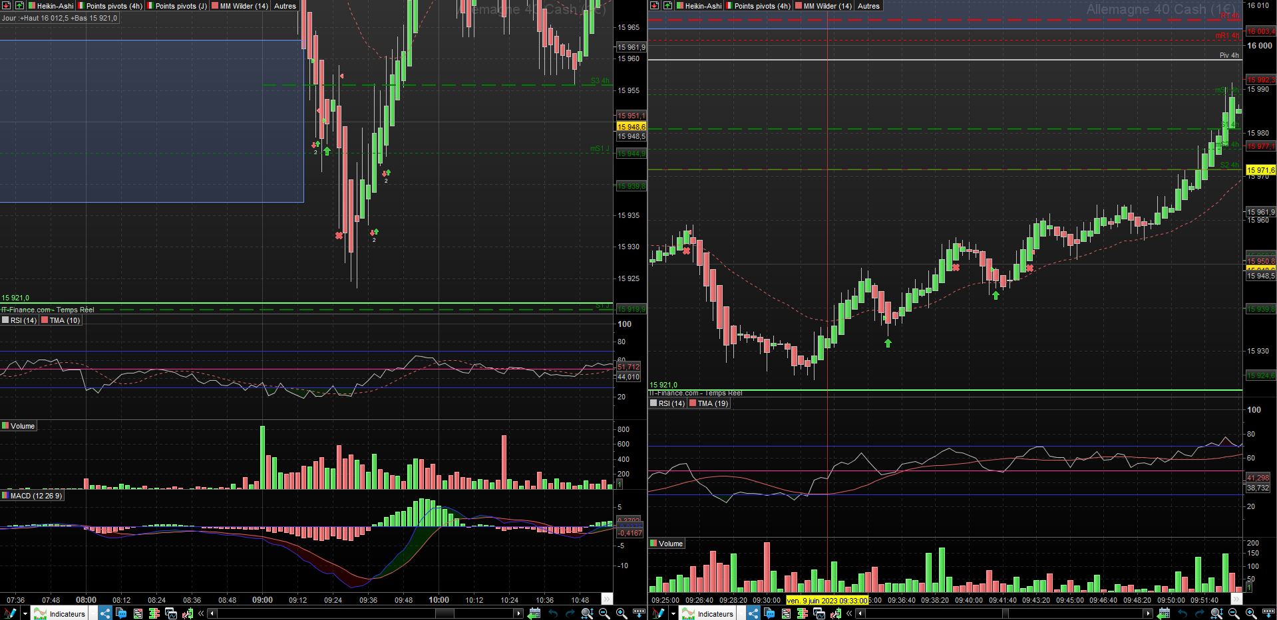Zoom in on the left chart
1277x620 pixels.
coord(622,613)
